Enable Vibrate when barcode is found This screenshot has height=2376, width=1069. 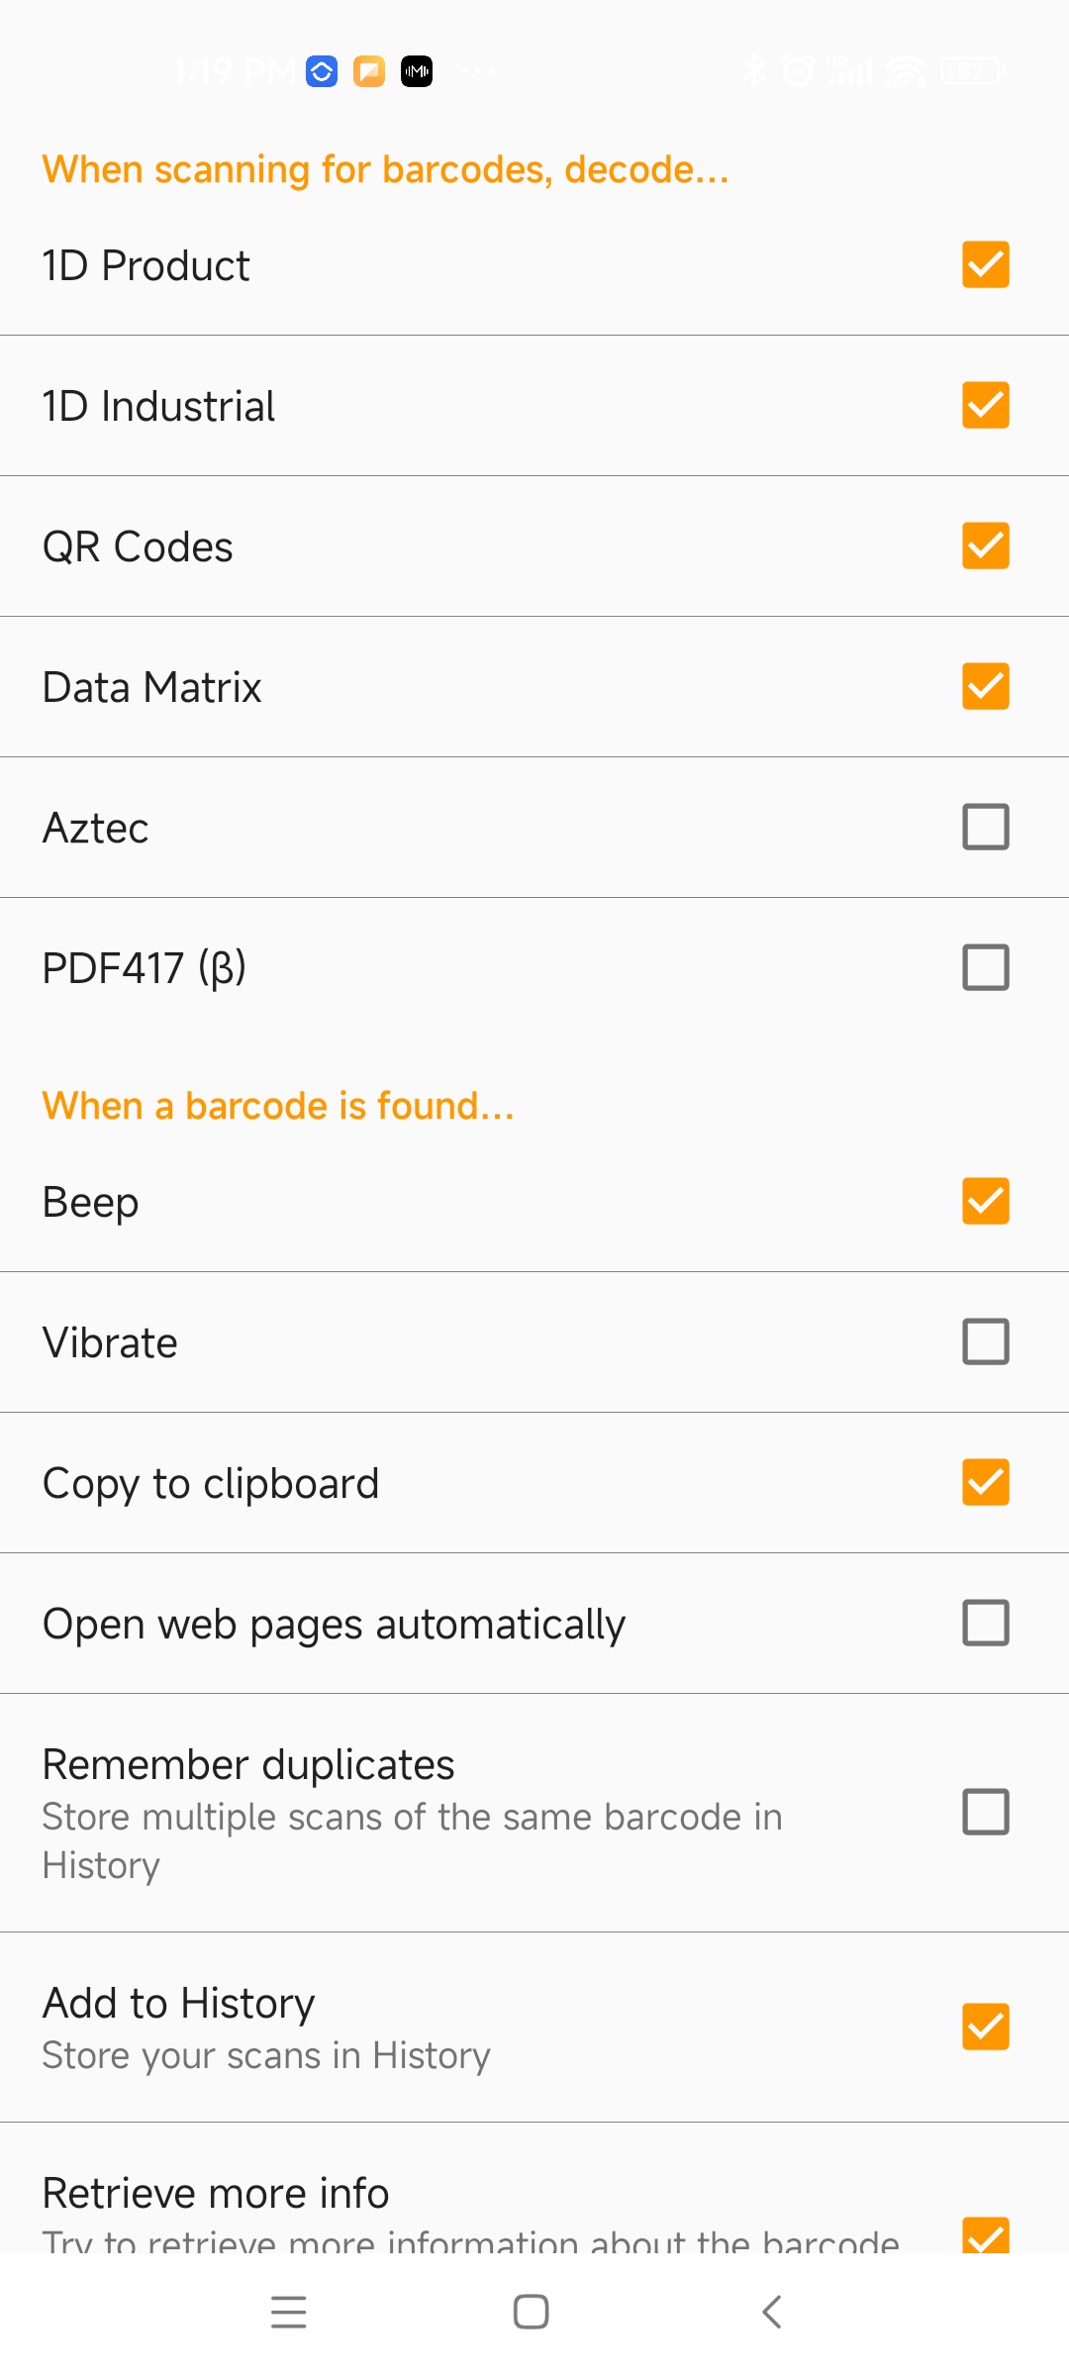point(985,1341)
